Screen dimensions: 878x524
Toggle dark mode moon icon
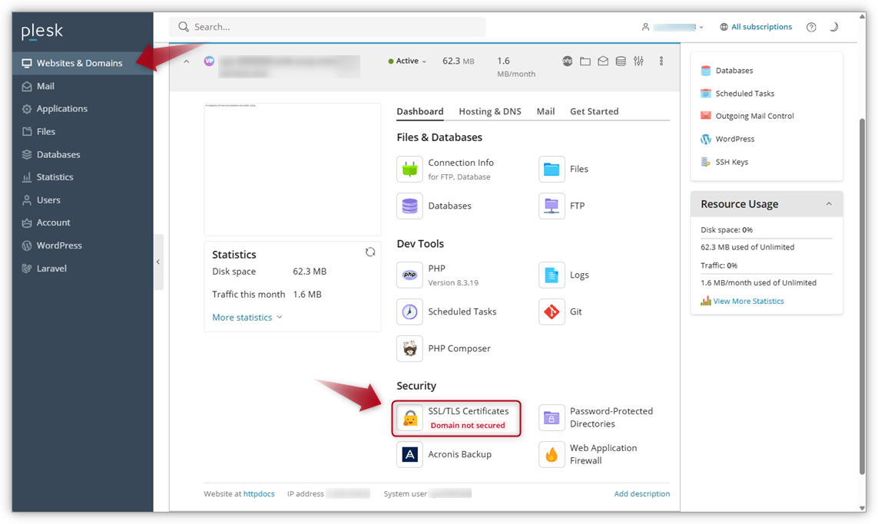tap(833, 27)
